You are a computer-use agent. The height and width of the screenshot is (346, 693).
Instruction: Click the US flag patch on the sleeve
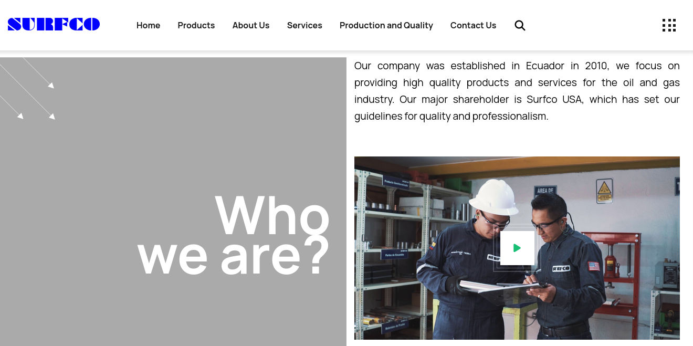pyautogui.click(x=594, y=266)
